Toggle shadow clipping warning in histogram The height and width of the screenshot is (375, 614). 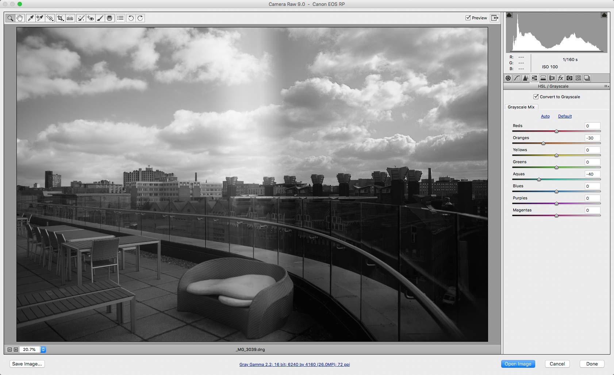point(509,15)
